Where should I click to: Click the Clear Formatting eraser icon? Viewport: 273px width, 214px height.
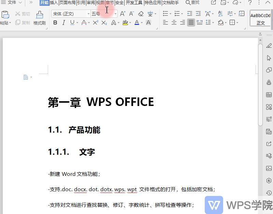[140, 13]
